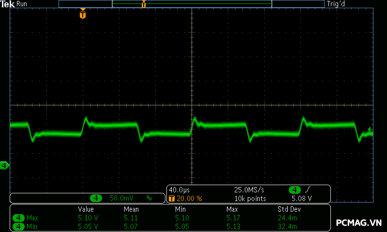The height and width of the screenshot is (232, 387).
Task: Click the channel 4 badge in Min row
Action: [19, 226]
